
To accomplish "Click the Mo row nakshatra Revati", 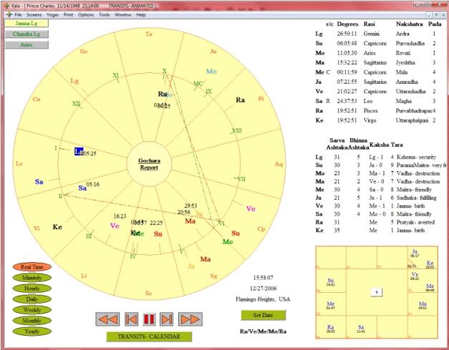I will point(403,53).
